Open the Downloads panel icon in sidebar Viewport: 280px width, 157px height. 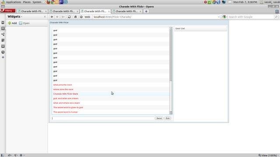3,46
